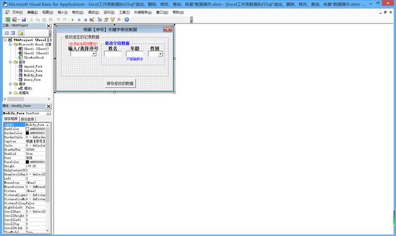Click properties list scroll down arrow
396x236 pixels.
tap(48, 230)
